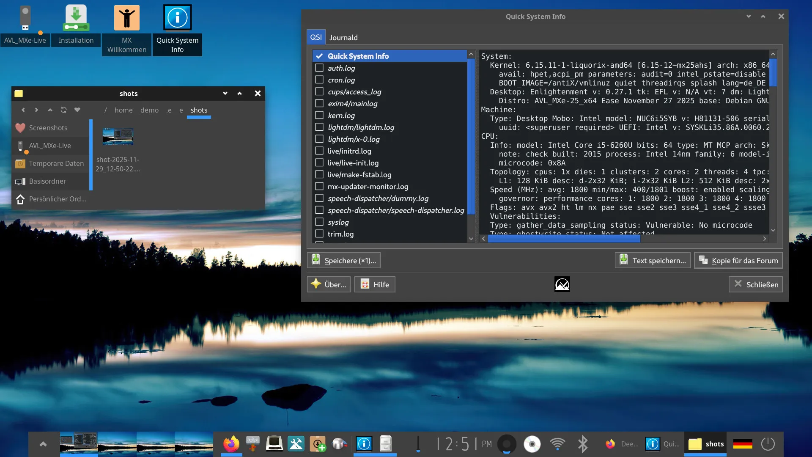Tick the syslog checkbox
The height and width of the screenshot is (457, 812).
pyautogui.click(x=319, y=222)
